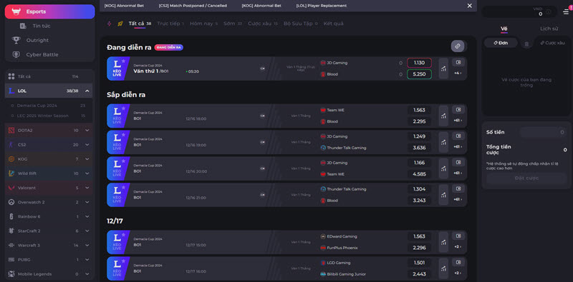This screenshot has width=573, height=282.
Task: Click the link icon beside Đang diễn ra
Action: pyautogui.click(x=458, y=46)
